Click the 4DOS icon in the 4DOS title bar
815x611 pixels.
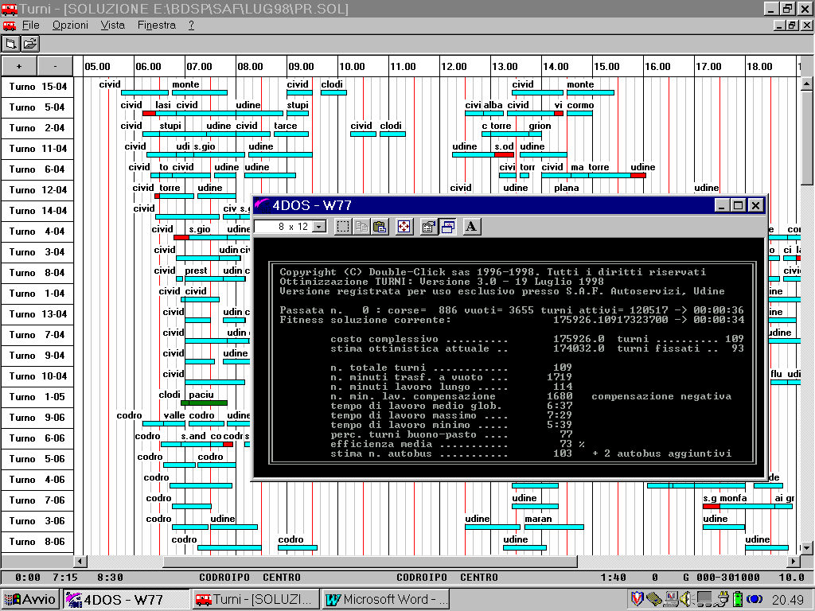click(x=261, y=205)
